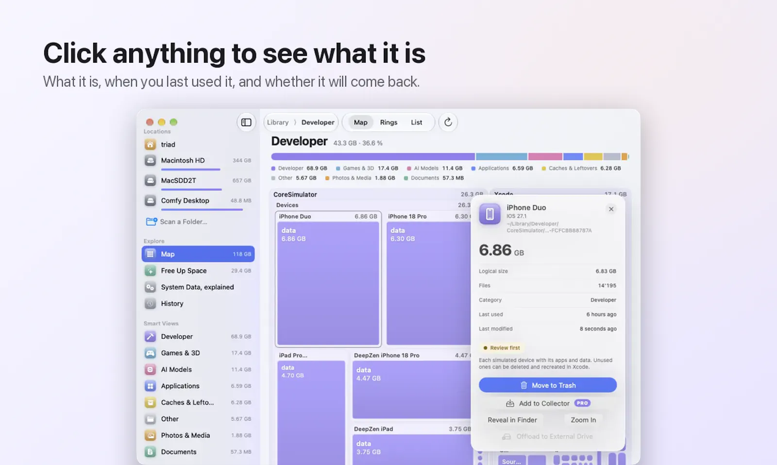Click the Games & 3D controller icon
Image resolution: width=777 pixels, height=465 pixels.
click(151, 353)
